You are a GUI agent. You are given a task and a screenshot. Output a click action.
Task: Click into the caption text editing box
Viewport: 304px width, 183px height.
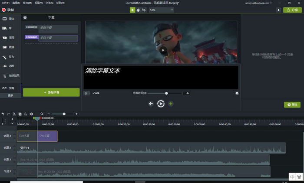[x=161, y=77]
